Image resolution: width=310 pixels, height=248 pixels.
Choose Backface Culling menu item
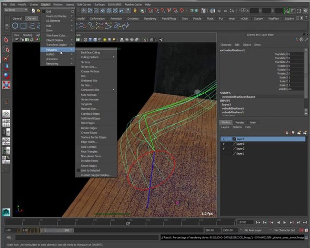coord(96,52)
